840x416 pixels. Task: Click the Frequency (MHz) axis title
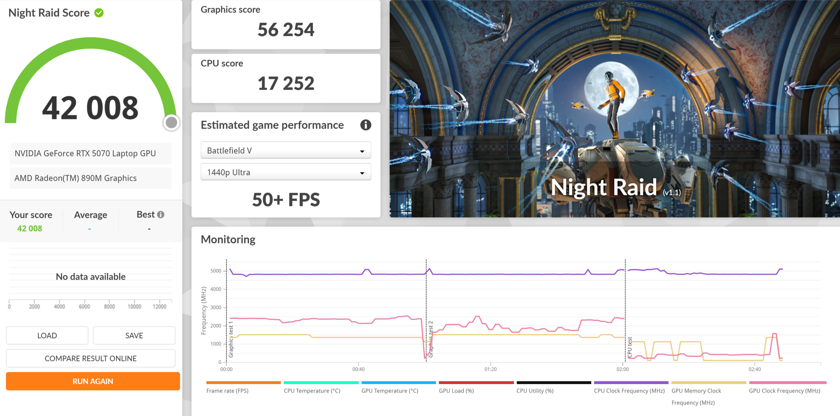[x=204, y=311]
